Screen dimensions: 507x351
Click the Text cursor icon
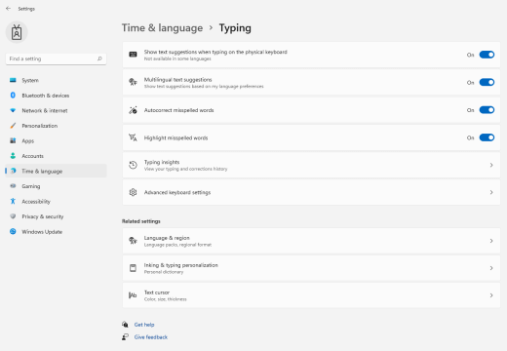133,295
